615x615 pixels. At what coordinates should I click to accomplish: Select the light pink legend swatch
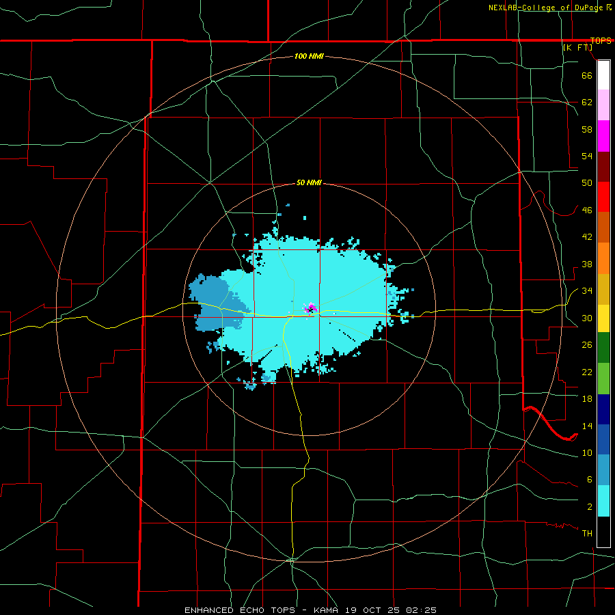click(x=603, y=105)
